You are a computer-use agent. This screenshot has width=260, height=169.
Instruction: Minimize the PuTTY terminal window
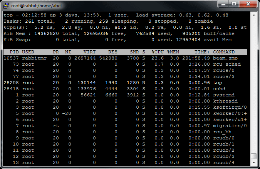tap(223, 4)
